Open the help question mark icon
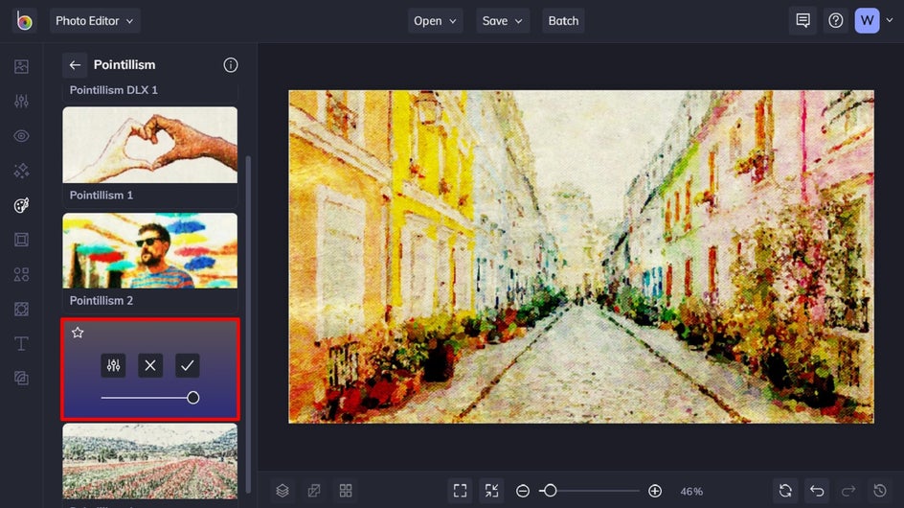904x508 pixels. point(835,21)
